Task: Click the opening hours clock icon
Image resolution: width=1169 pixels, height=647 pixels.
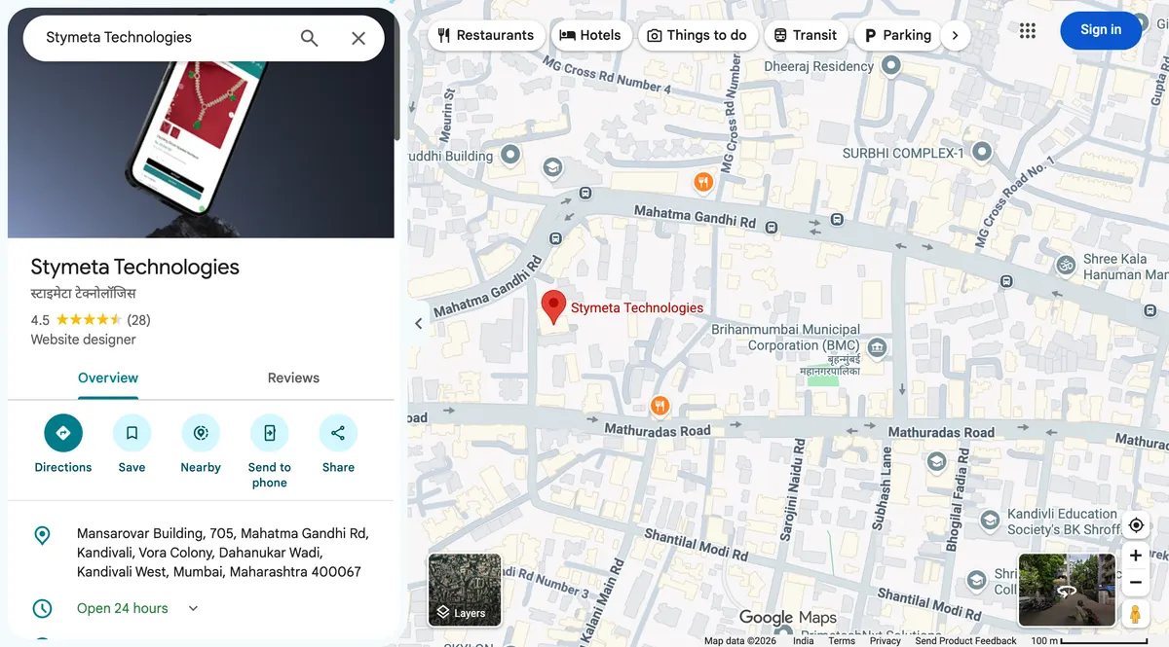Action: point(42,609)
